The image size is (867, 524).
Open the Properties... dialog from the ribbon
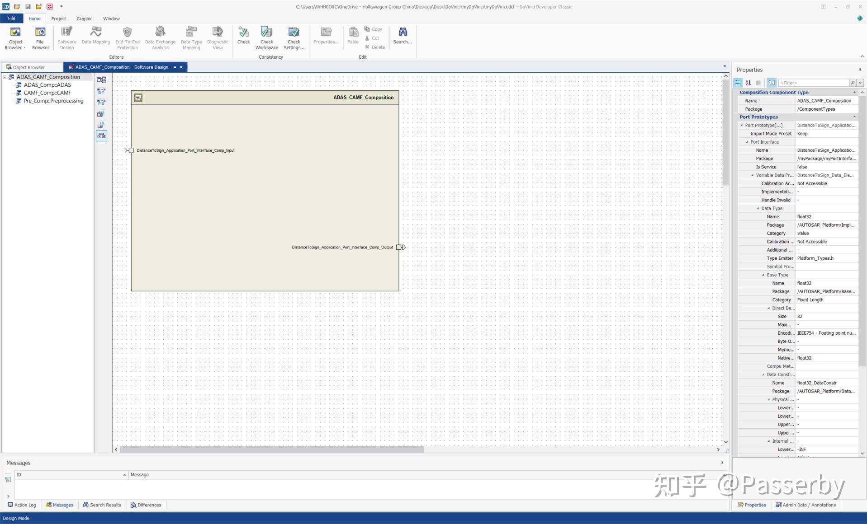click(x=326, y=37)
